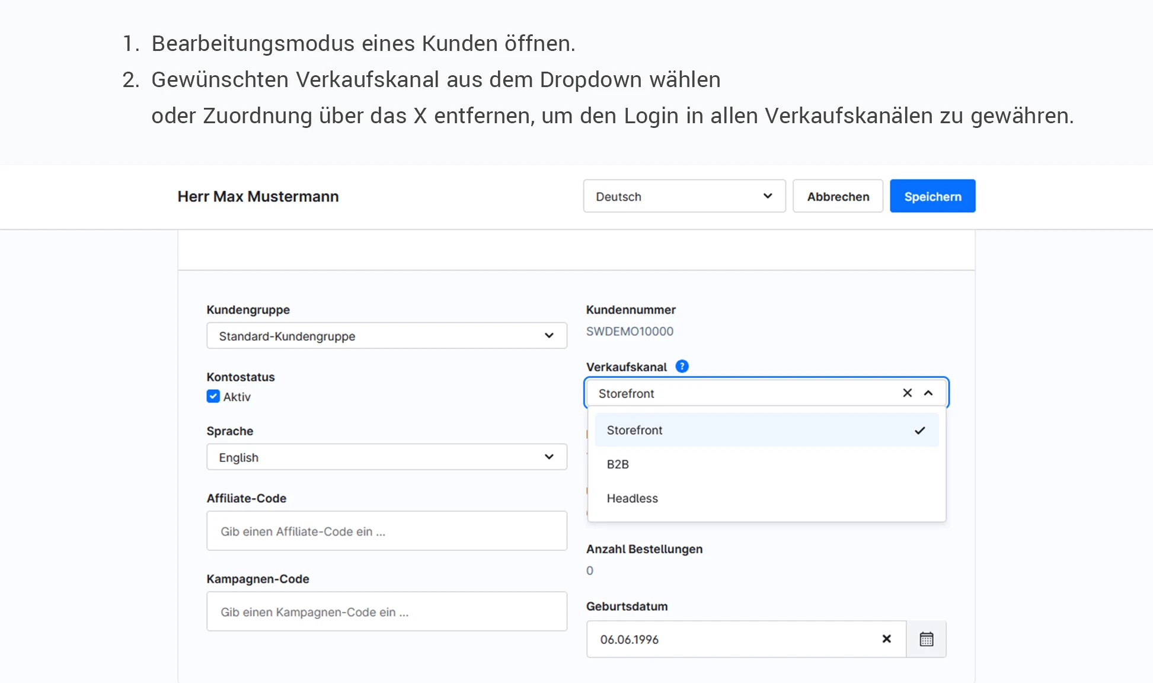1153x683 pixels.
Task: Click the Kundennummer value SWDEMO10000
Action: coord(630,331)
